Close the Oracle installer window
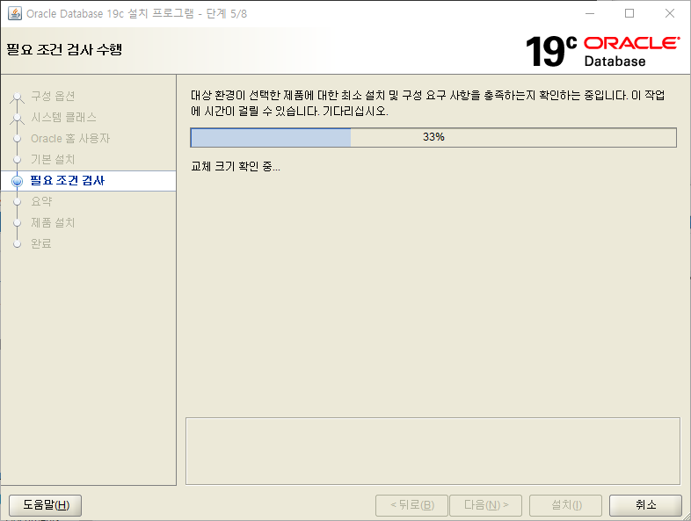 [669, 14]
